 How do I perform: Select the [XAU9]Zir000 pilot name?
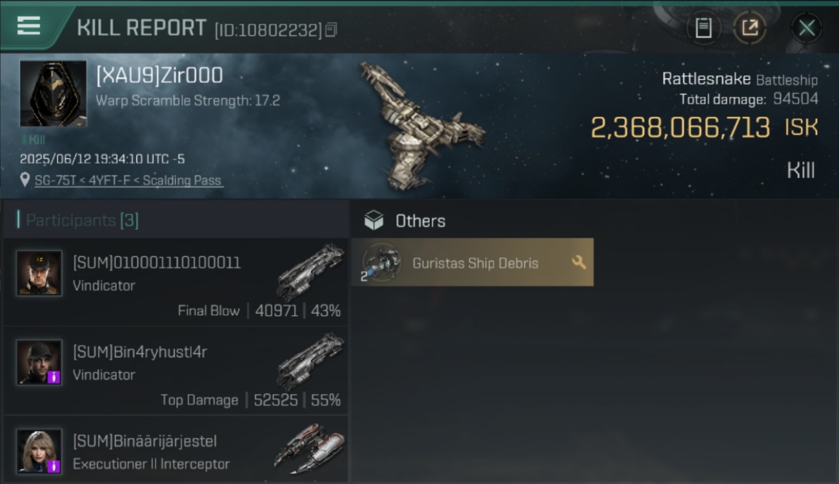(159, 76)
